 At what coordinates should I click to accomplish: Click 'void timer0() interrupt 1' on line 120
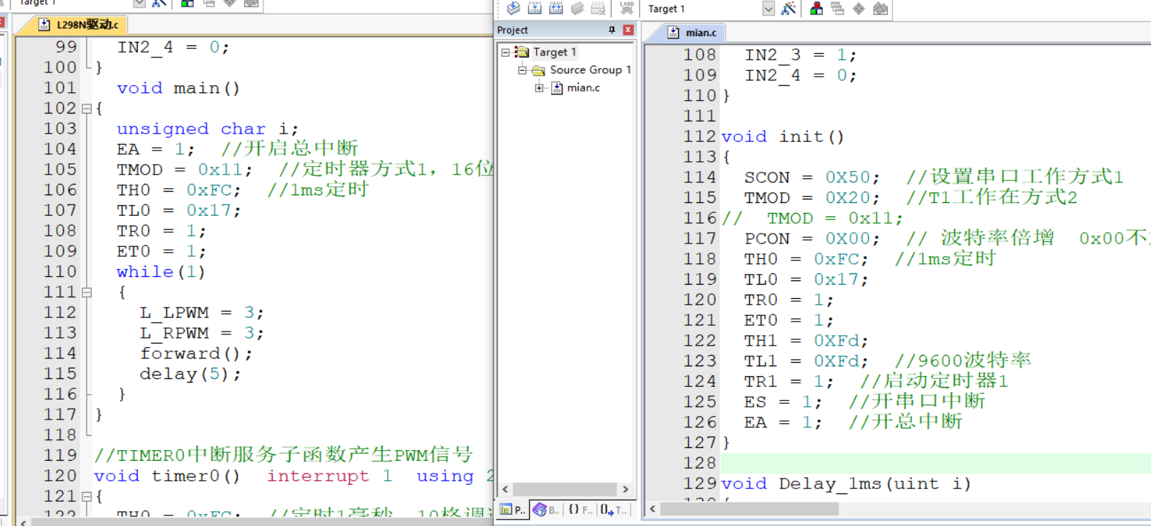point(243,476)
